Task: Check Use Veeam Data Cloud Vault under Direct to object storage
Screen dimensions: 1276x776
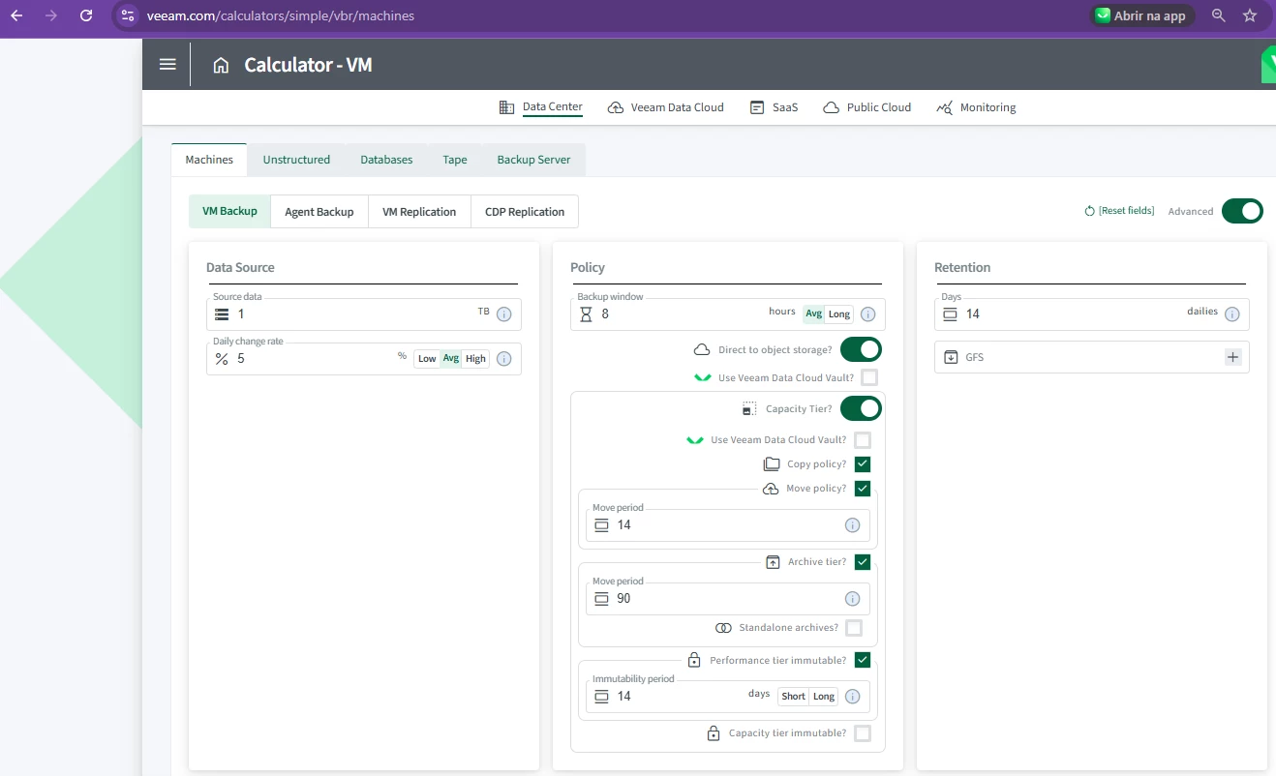Action: tap(869, 377)
